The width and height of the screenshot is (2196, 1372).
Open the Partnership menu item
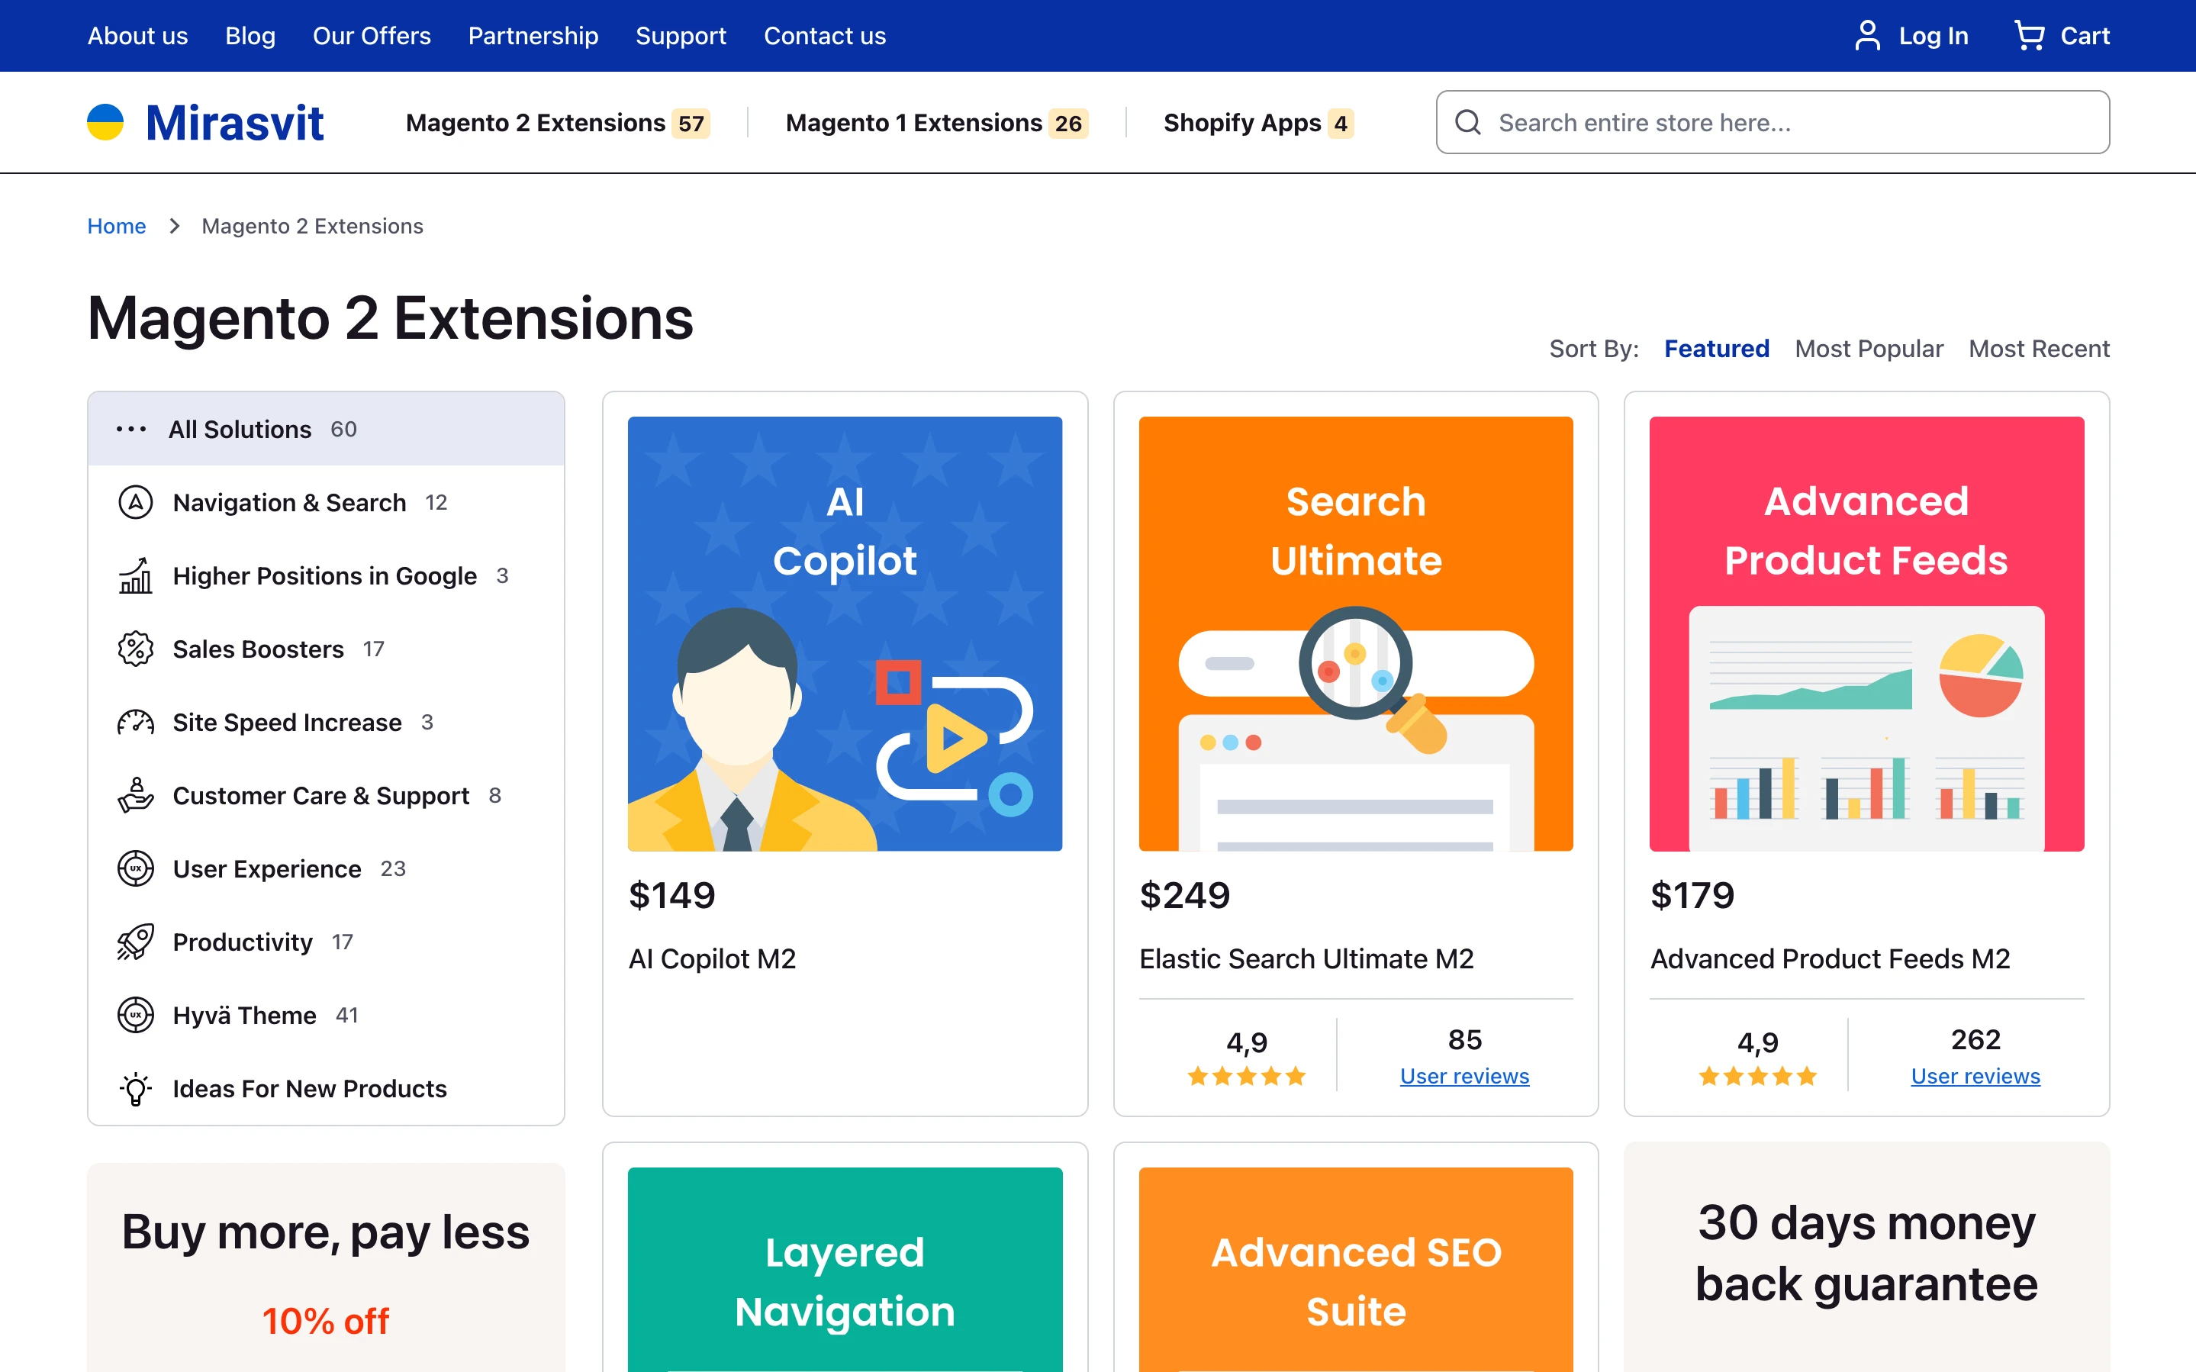(x=533, y=35)
